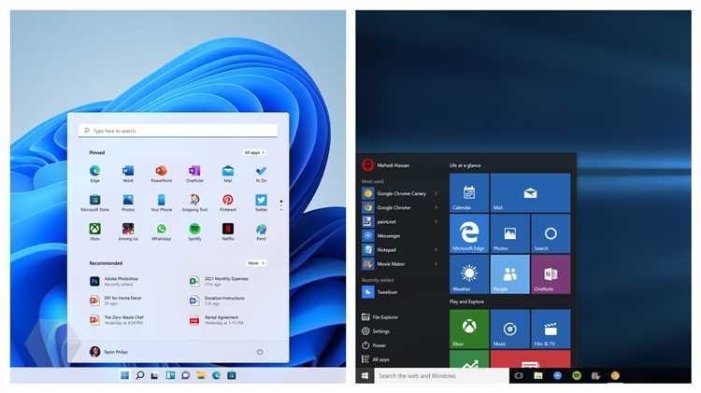Click the All apps button in Pinned
Image resolution: width=701 pixels, height=393 pixels.
click(255, 153)
